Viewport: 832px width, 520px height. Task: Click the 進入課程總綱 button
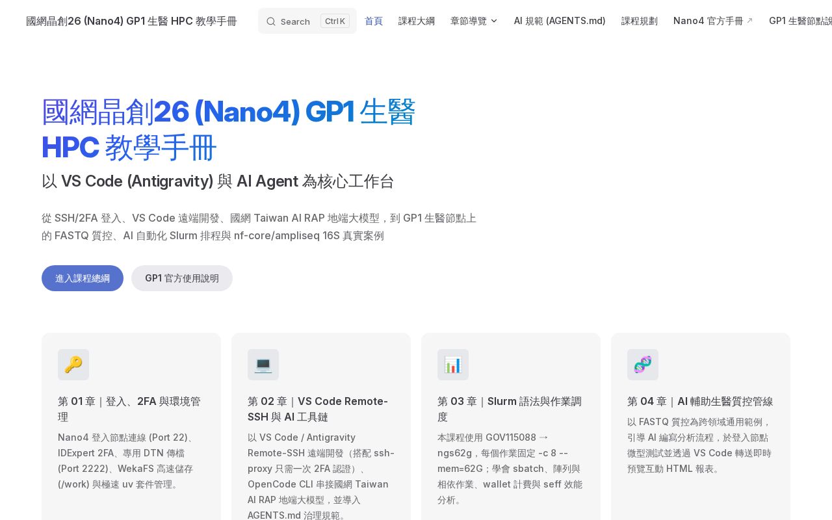[83, 278]
